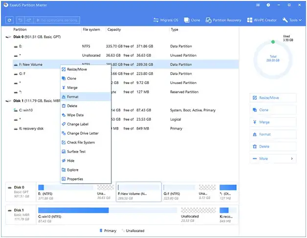
Task: Select Surface Test in context menu
Action: [86, 151]
